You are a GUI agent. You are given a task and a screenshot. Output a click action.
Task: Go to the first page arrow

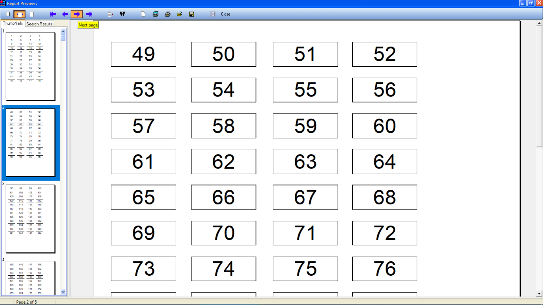[x=53, y=14]
